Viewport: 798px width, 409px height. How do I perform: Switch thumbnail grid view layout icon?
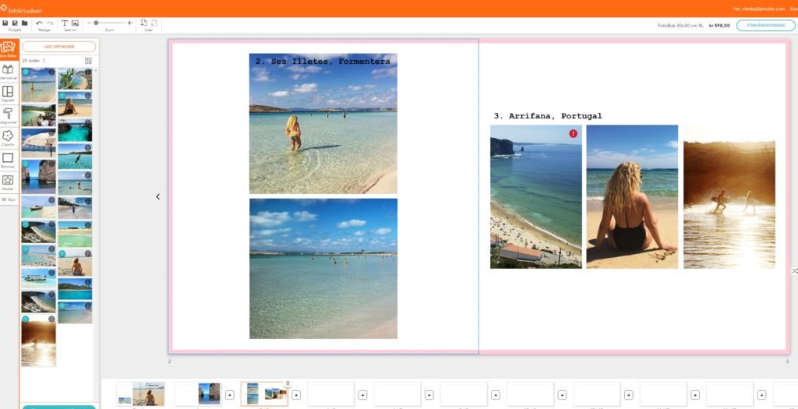click(x=88, y=61)
